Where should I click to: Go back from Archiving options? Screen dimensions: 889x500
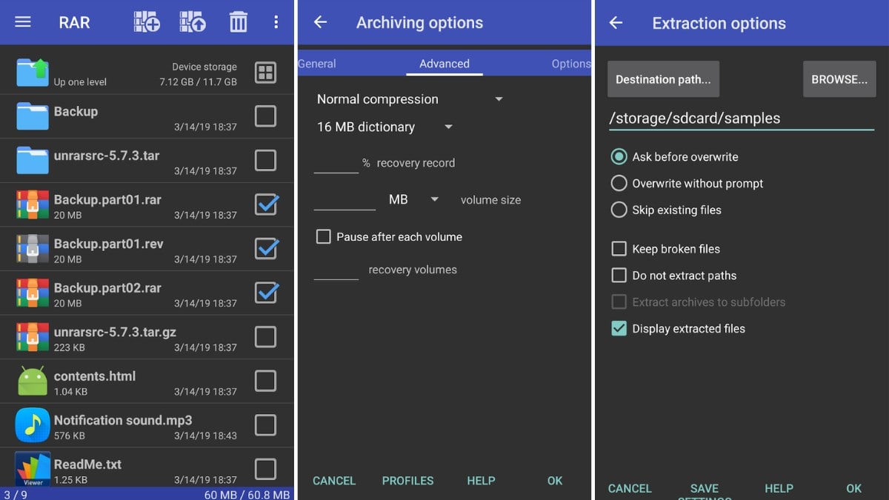point(320,22)
